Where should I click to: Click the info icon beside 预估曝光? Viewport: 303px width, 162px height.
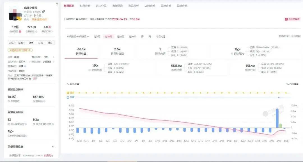232,53
